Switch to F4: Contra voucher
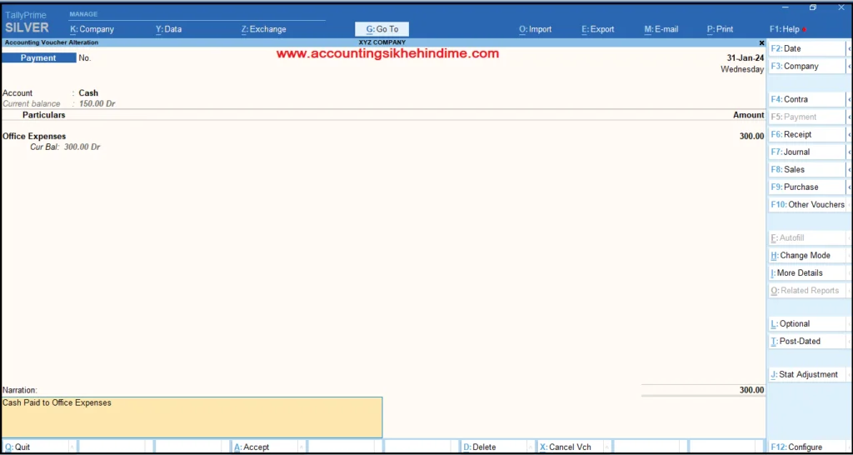Viewport: 853px width, 455px height. [x=806, y=100]
